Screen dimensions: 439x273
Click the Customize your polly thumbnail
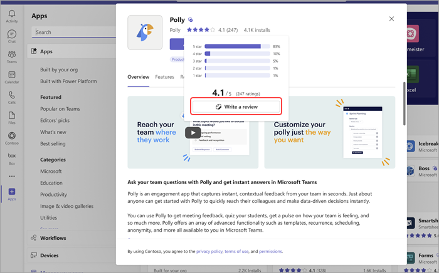330,132
